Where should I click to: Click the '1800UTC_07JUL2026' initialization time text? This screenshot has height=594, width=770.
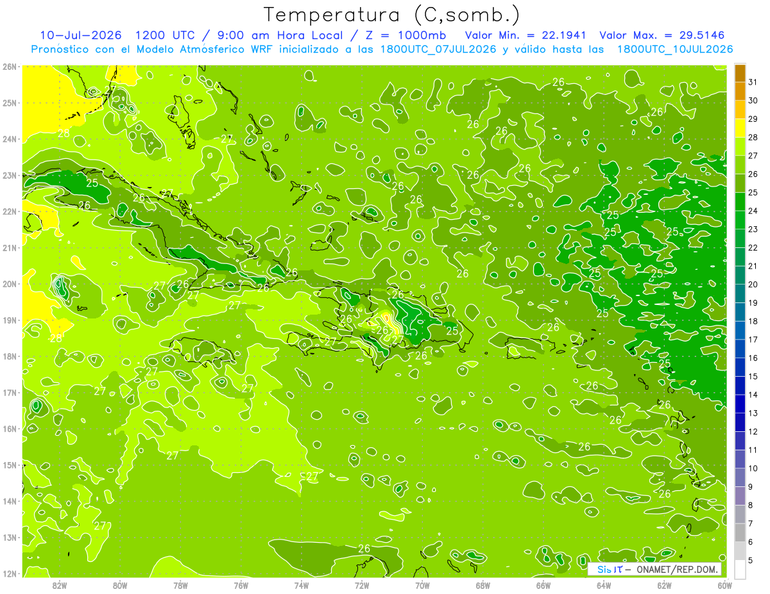438,49
